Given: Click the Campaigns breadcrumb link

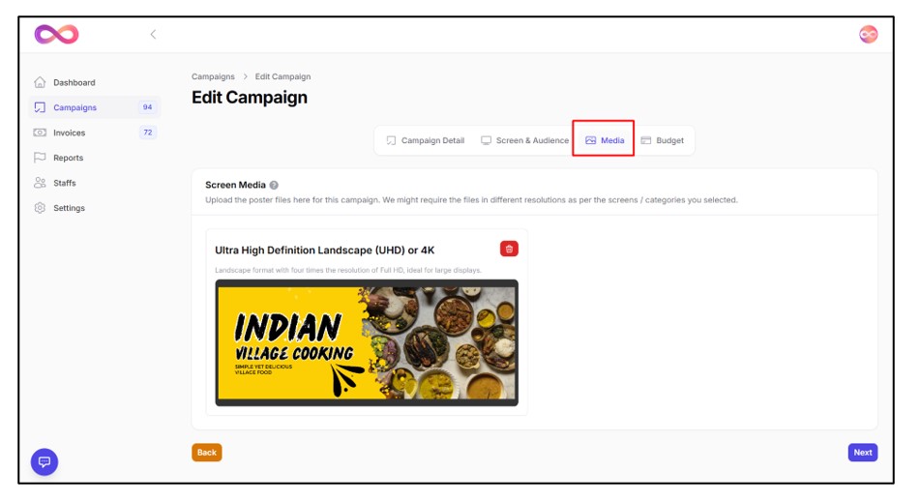Looking at the screenshot, I should pos(213,76).
